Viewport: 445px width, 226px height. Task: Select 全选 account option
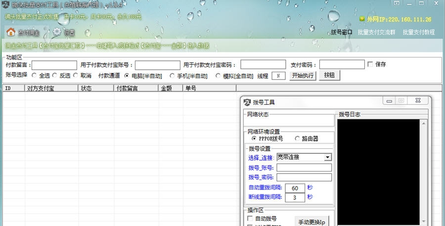coord(34,76)
